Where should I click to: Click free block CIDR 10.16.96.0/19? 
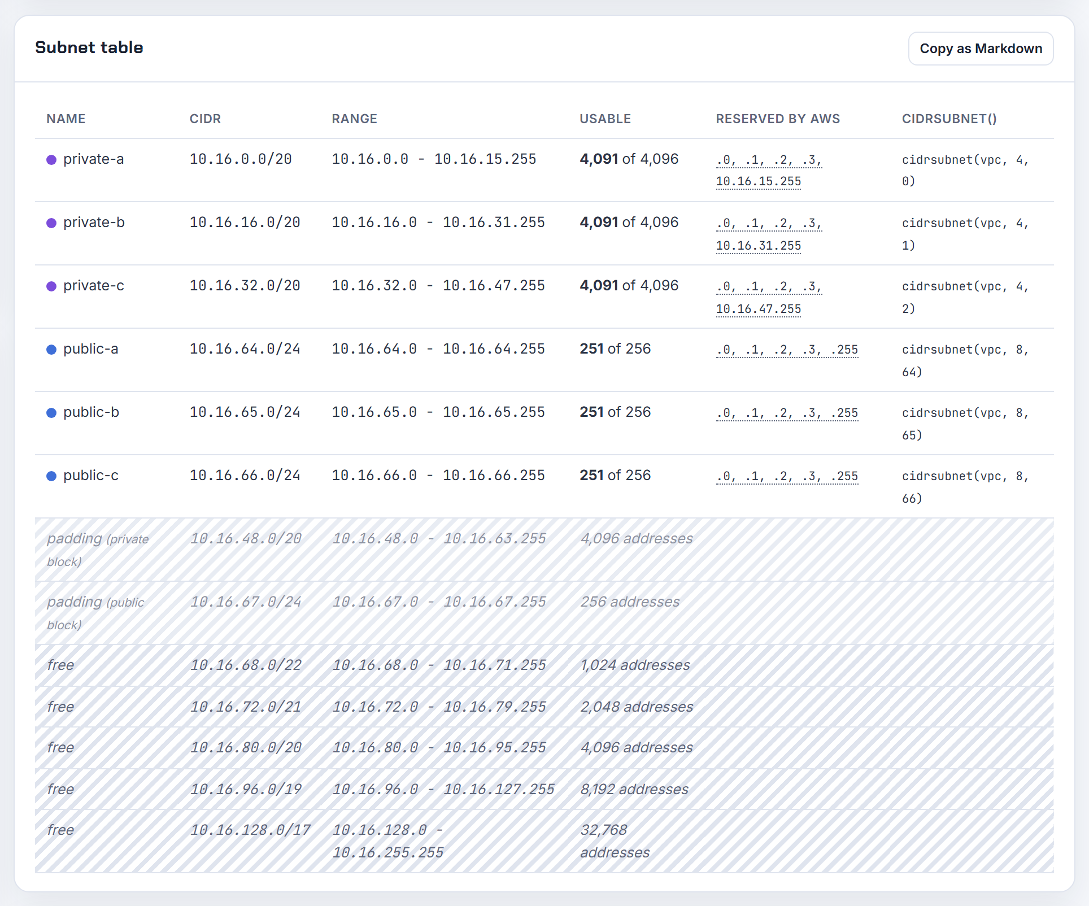(x=246, y=790)
